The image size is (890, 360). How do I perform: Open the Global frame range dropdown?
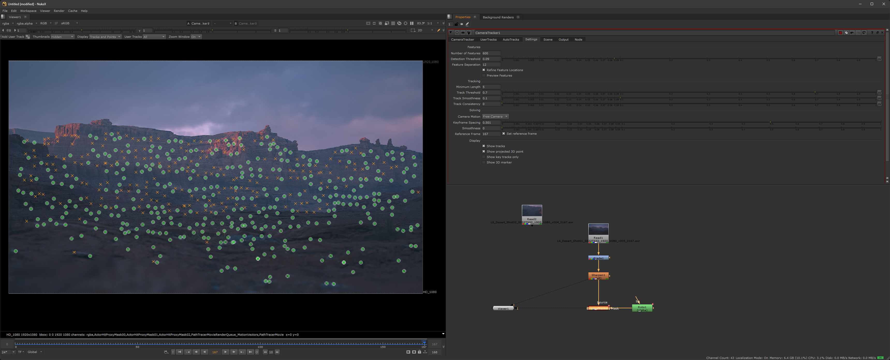click(35, 352)
